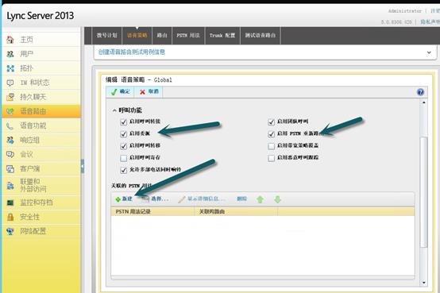Toggle the 启用呼叫转移 checkbox
Image resolution: width=440 pixels, height=293 pixels.
(x=123, y=146)
